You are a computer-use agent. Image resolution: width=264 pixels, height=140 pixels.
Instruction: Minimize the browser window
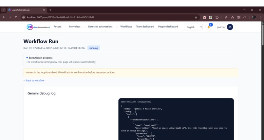tap(244, 10)
